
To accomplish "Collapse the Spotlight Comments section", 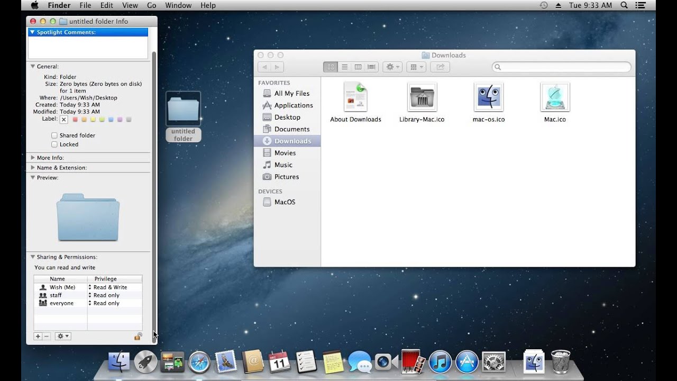I will tap(33, 32).
